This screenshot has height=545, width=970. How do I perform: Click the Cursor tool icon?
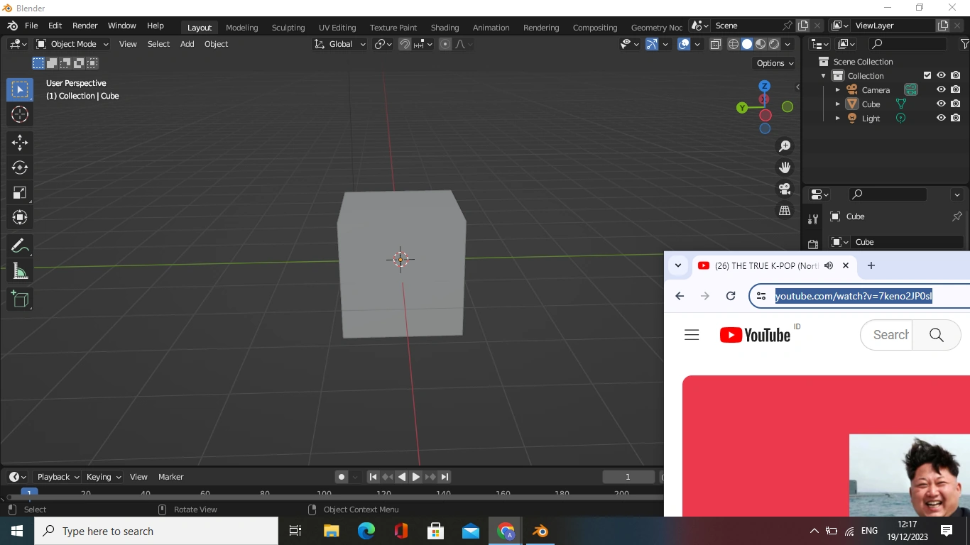click(20, 114)
